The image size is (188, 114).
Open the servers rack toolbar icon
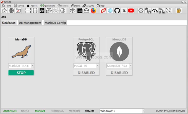(28, 10)
